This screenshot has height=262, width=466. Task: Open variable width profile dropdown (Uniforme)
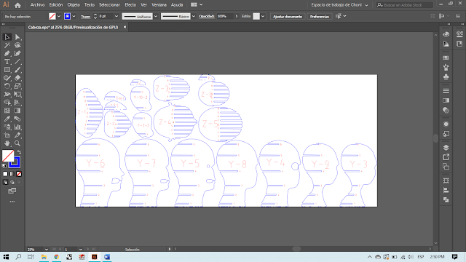pyautogui.click(x=156, y=16)
